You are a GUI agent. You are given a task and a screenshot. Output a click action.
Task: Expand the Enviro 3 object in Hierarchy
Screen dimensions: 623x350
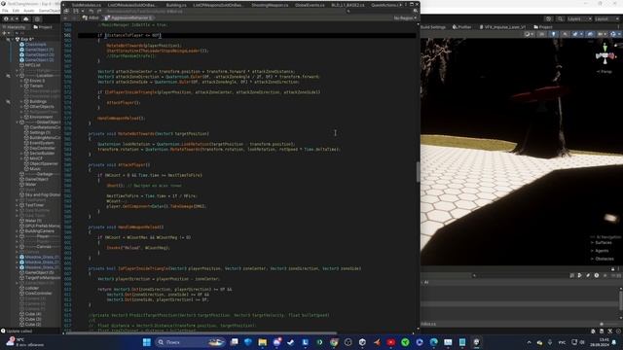click(21, 81)
